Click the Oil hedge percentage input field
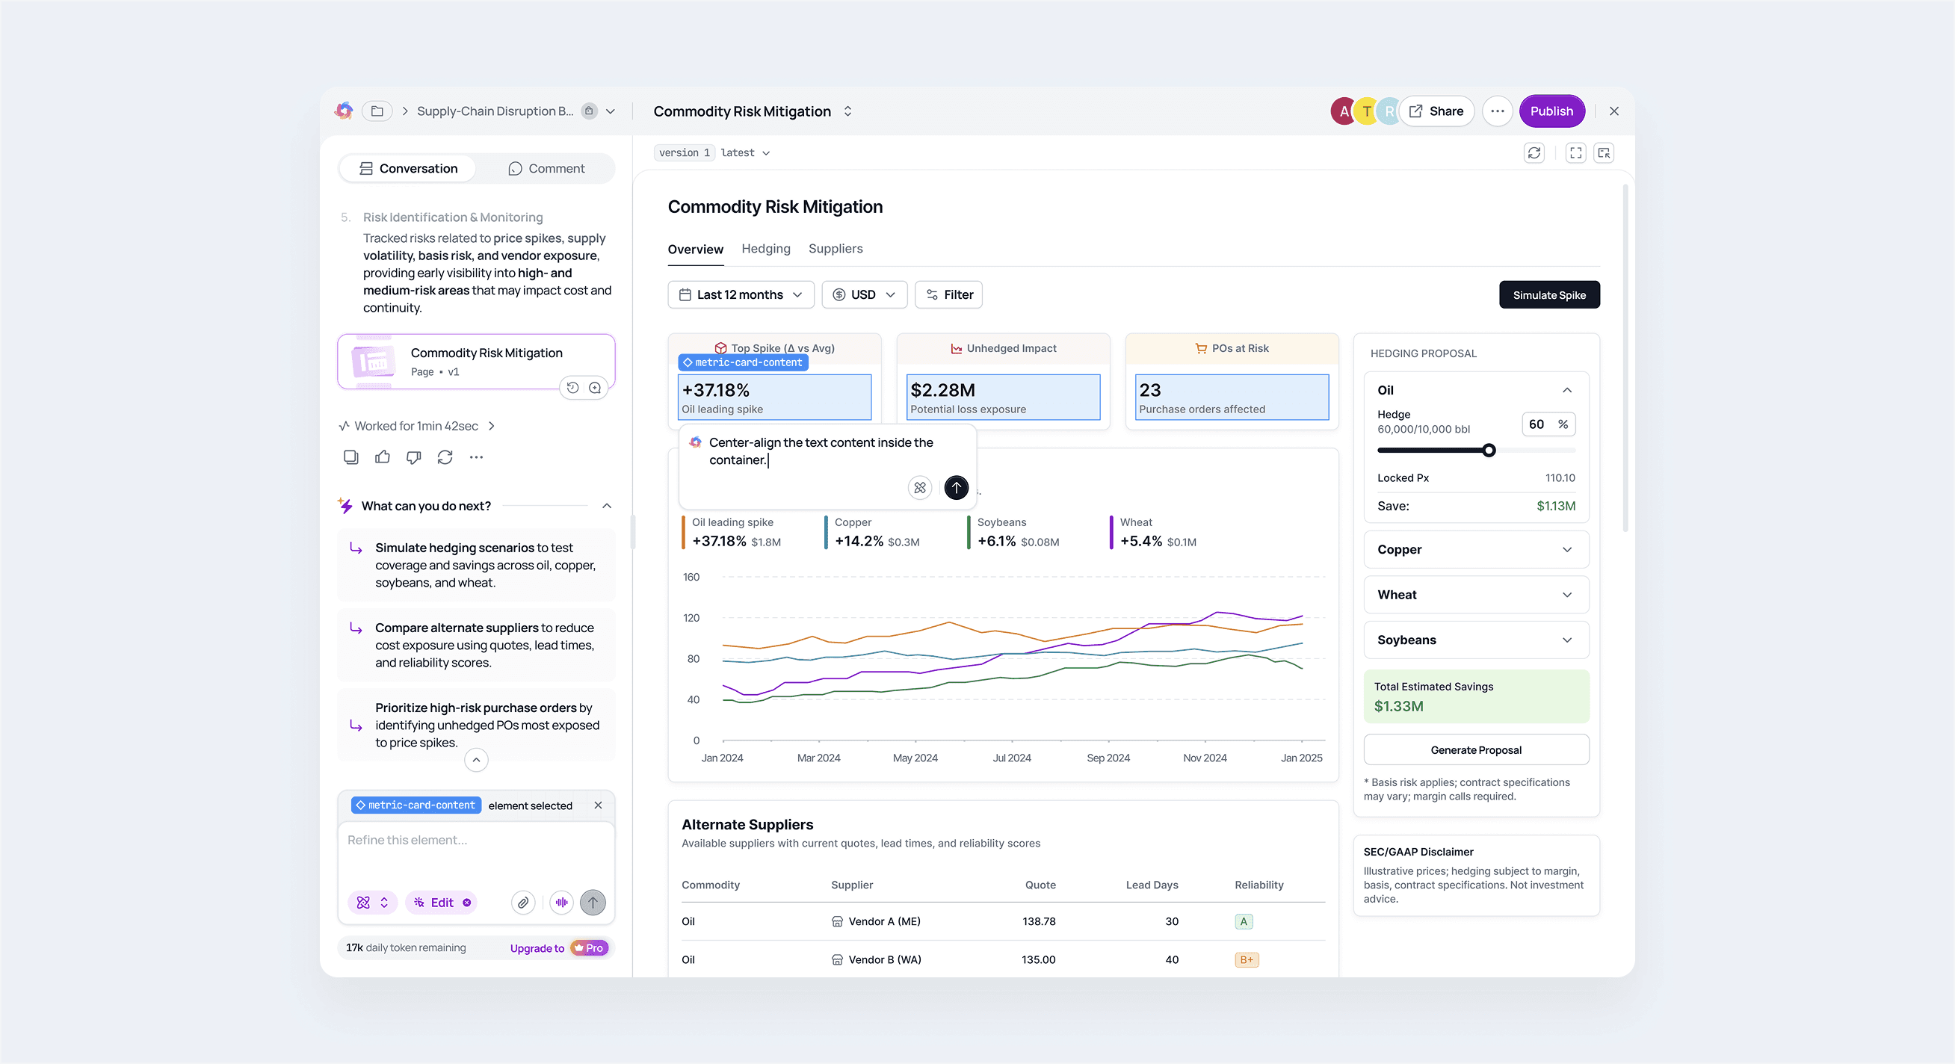 coord(1548,424)
